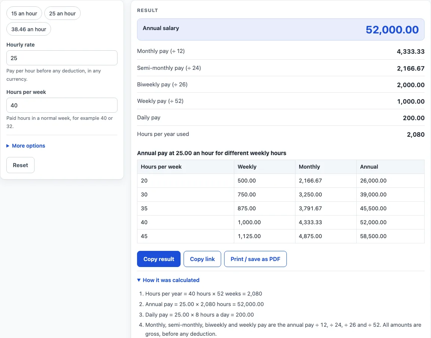Click the 52,000.00 annual salary value

click(392, 29)
